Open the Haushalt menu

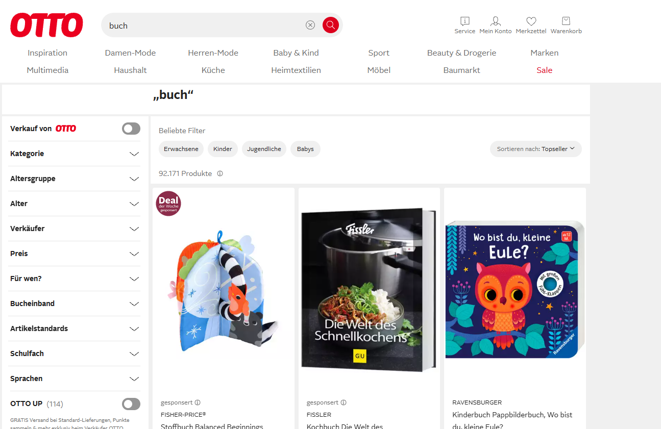130,70
